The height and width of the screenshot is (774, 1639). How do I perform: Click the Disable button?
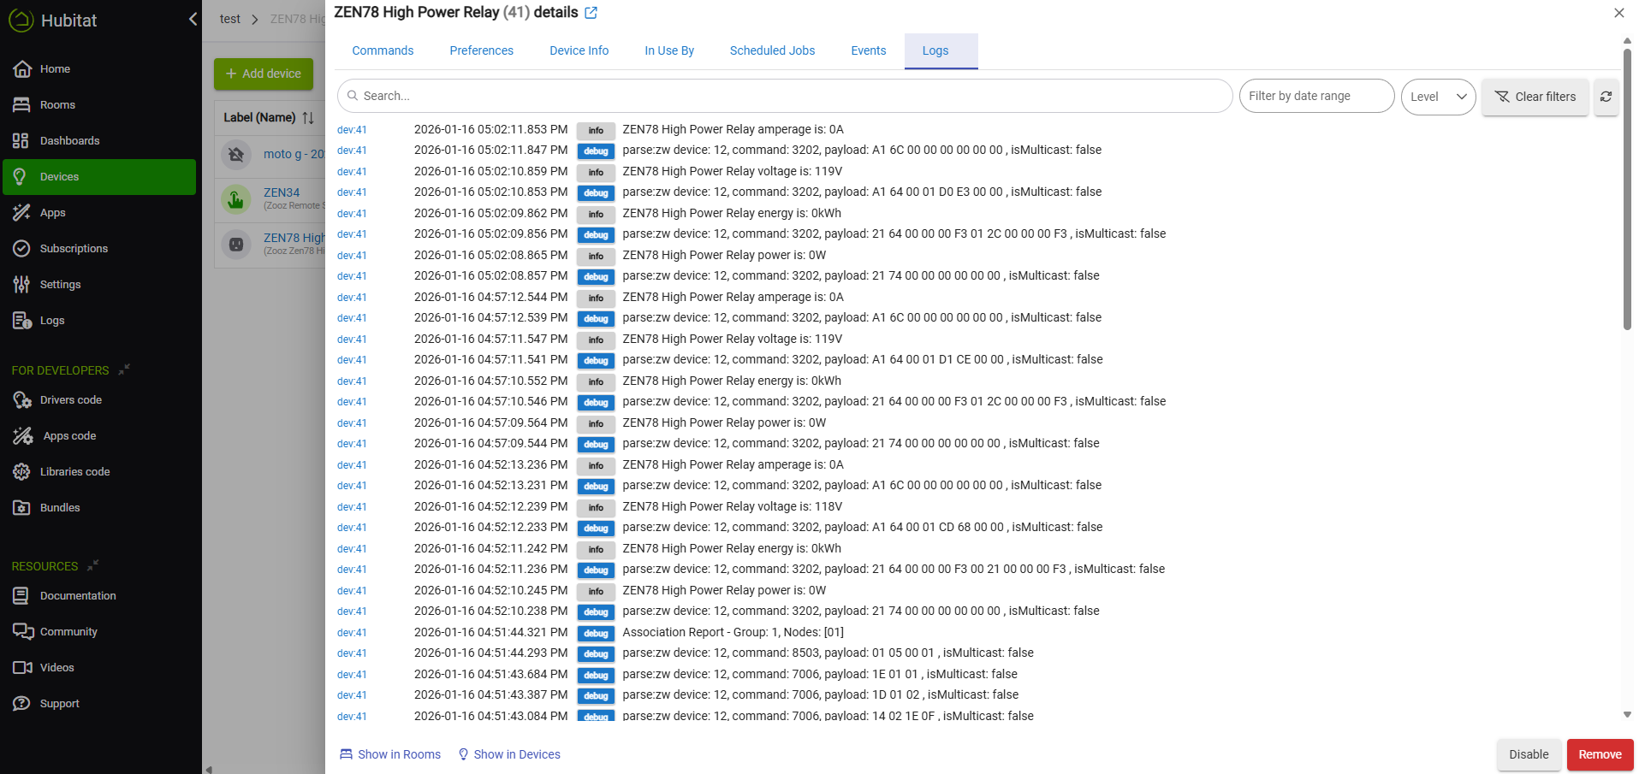[1529, 754]
